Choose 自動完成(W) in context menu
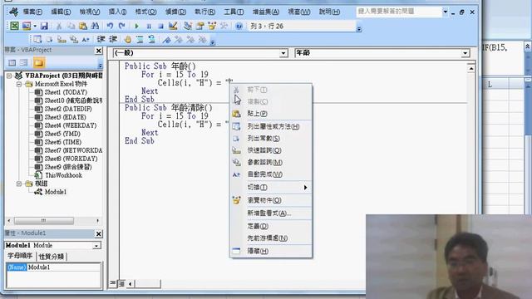This screenshot has width=532, height=299. [271, 174]
